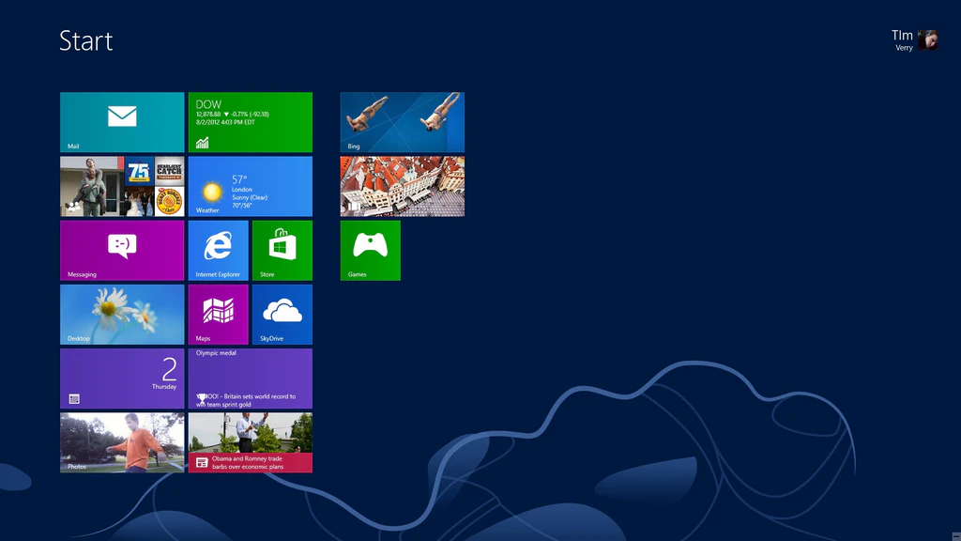Launch Internet Explorer
This screenshot has width=961, height=541.
tap(218, 250)
